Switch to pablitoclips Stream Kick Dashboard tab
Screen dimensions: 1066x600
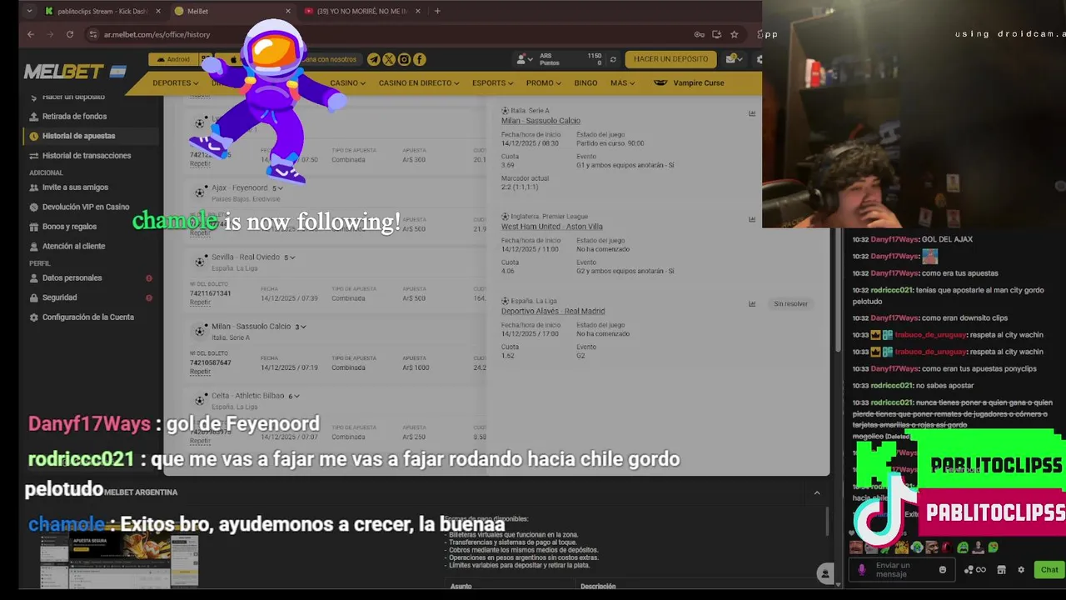(x=102, y=11)
